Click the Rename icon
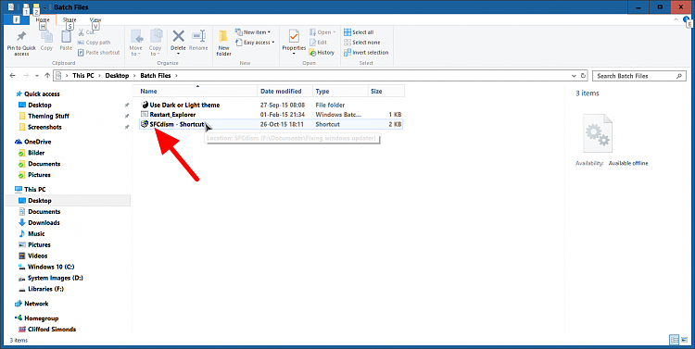The width and height of the screenshot is (695, 349). tap(198, 36)
